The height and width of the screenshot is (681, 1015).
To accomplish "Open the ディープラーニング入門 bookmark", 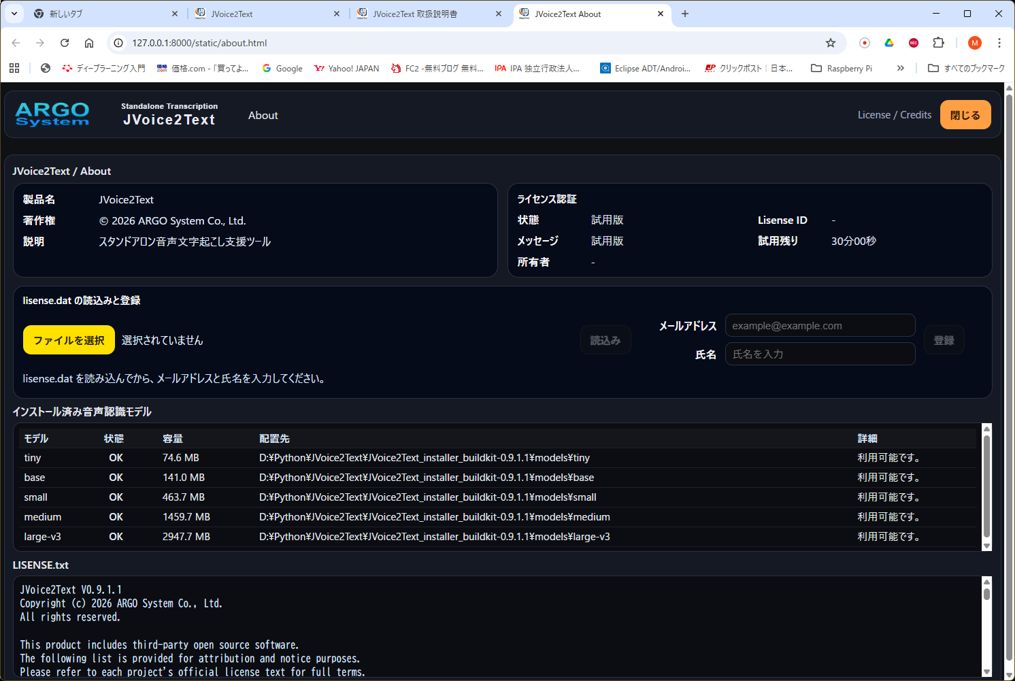I will pos(103,68).
